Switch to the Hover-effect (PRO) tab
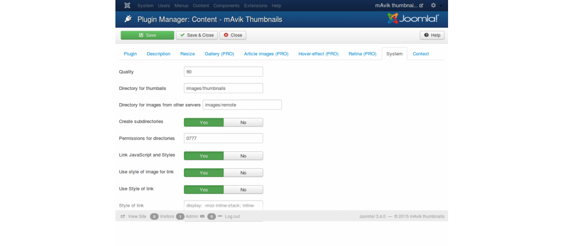 pyautogui.click(x=319, y=54)
